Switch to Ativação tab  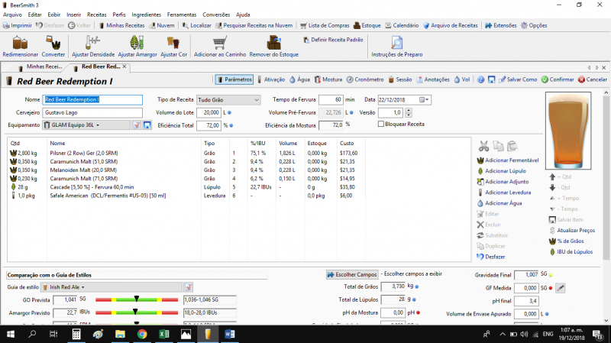(x=271, y=79)
